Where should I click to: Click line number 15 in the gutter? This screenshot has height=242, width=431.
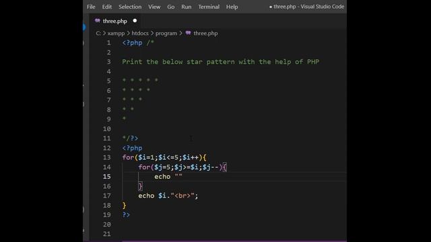pyautogui.click(x=107, y=177)
